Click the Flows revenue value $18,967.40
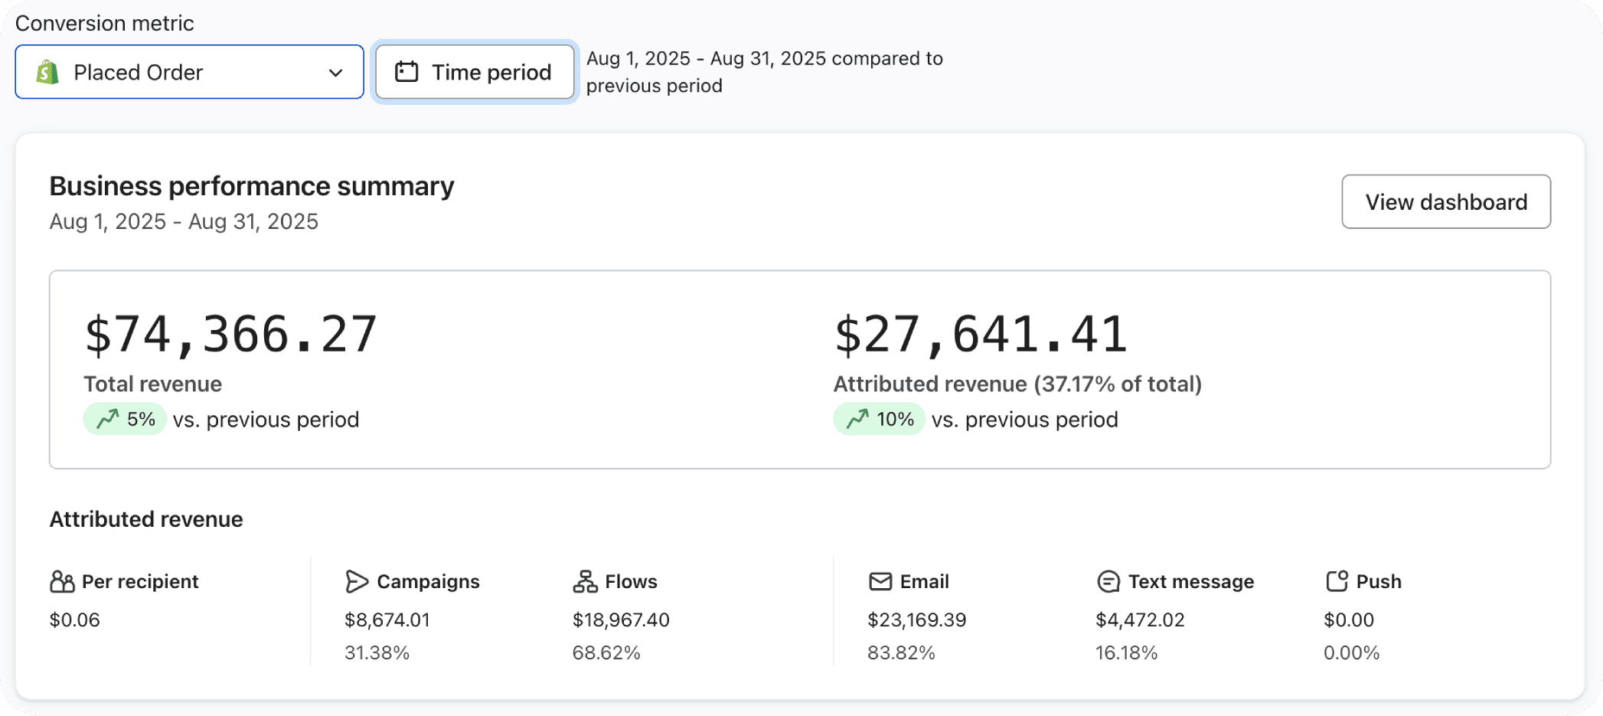Screen dimensions: 1603x716 (621, 620)
